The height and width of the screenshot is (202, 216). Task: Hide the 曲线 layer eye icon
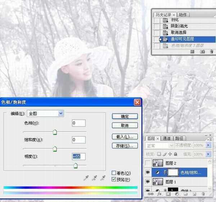148,190
